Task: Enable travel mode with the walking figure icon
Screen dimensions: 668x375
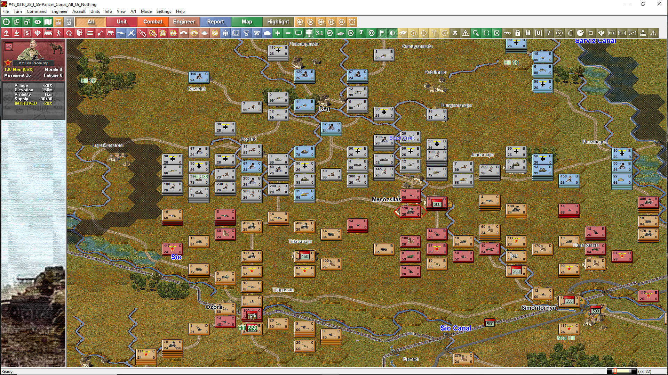Action: coord(58,33)
